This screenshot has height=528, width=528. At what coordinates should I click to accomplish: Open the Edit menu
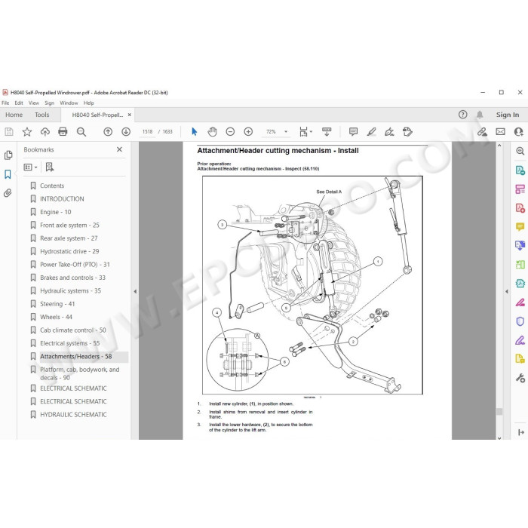(19, 103)
